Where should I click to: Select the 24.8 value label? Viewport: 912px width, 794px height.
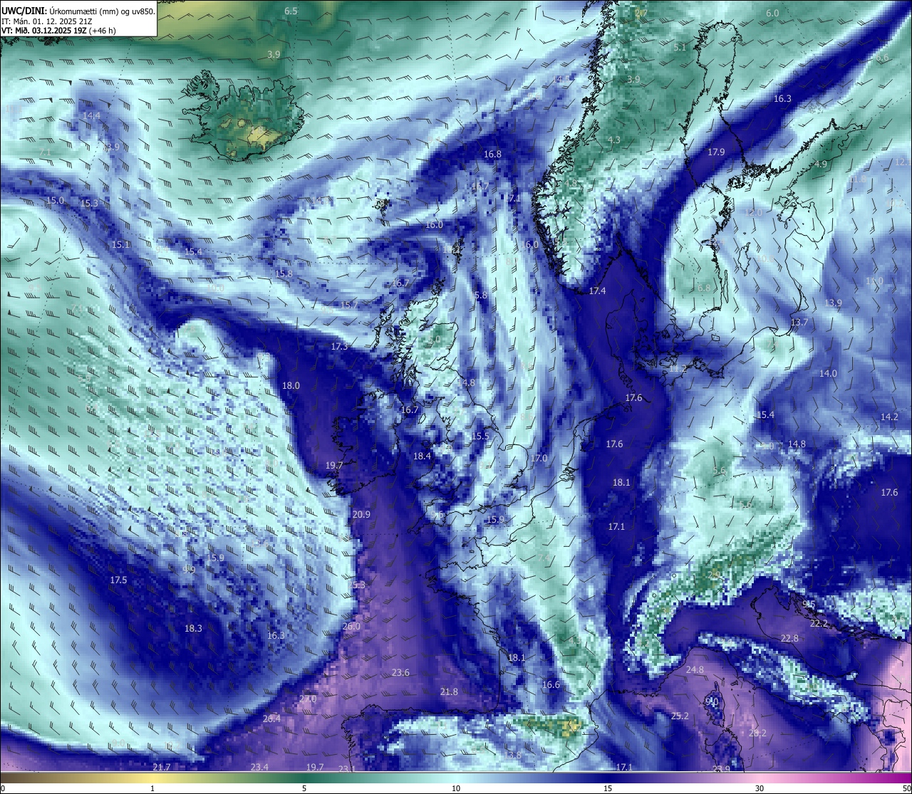(695, 670)
